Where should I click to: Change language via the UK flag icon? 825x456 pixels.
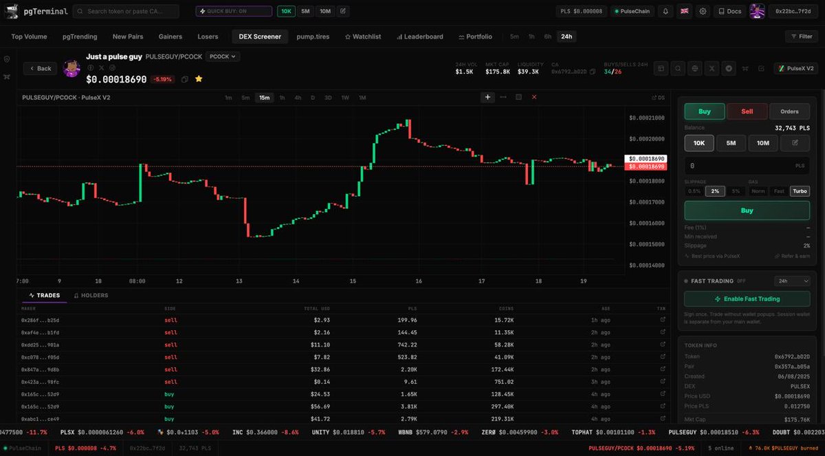pos(685,11)
